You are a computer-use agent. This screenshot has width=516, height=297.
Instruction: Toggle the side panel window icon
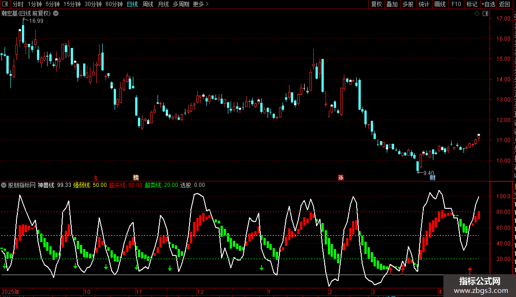(485, 13)
